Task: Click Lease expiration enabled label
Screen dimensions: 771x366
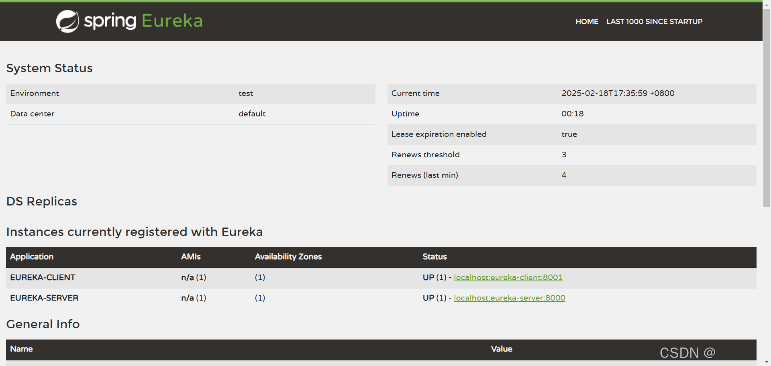Action: [x=439, y=134]
